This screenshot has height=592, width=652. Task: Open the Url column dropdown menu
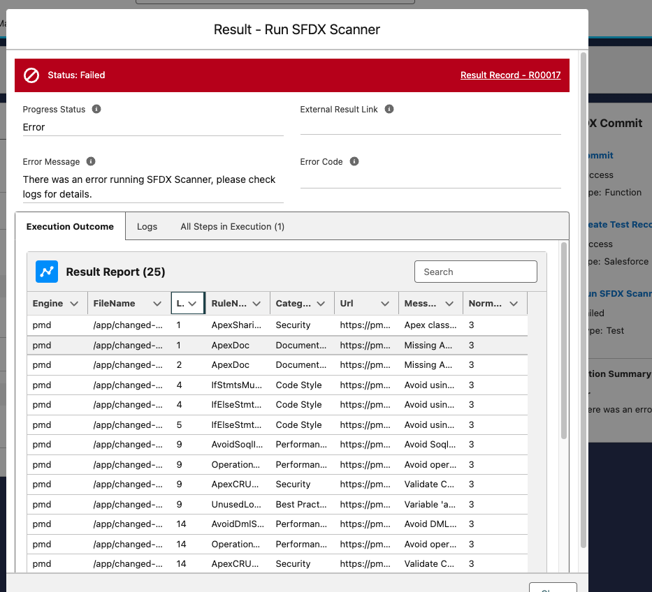tap(385, 304)
